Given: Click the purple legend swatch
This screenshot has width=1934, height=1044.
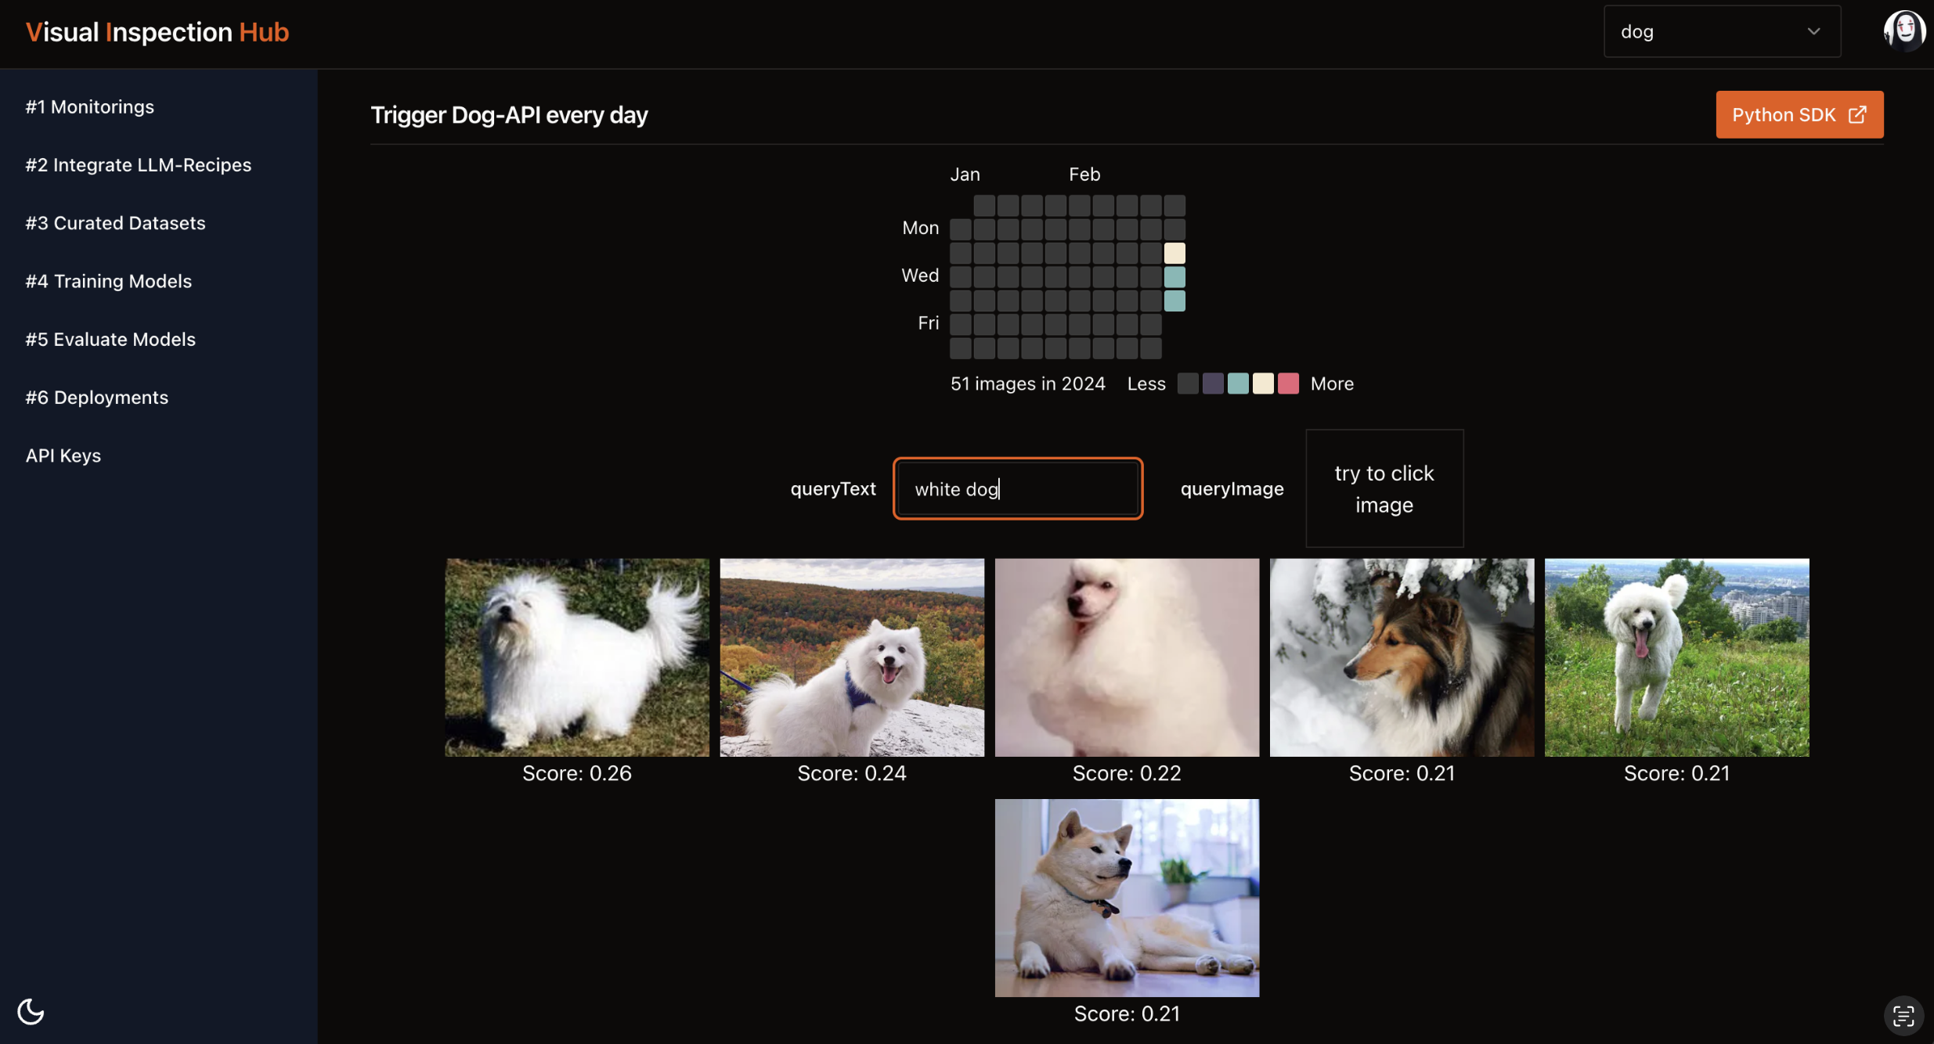Looking at the screenshot, I should tap(1213, 383).
